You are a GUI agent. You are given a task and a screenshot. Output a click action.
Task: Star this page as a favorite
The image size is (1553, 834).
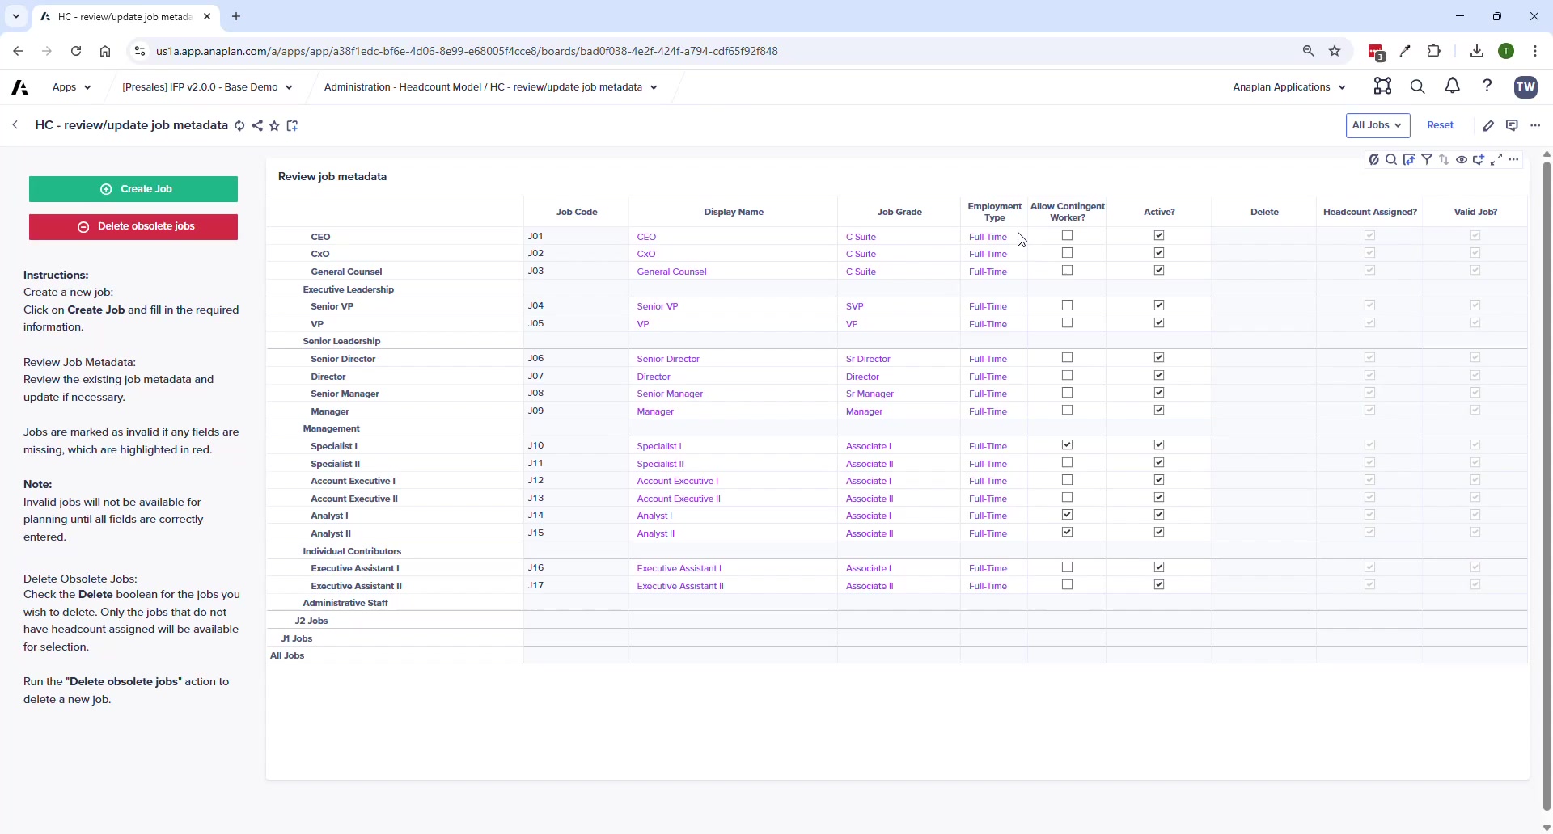[x=274, y=125]
